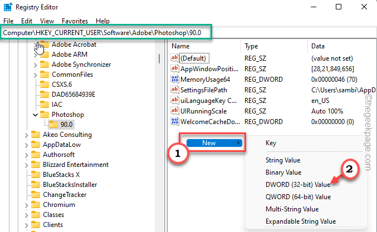
Task: Click the 90.0 folder icon
Action: pos(53,125)
